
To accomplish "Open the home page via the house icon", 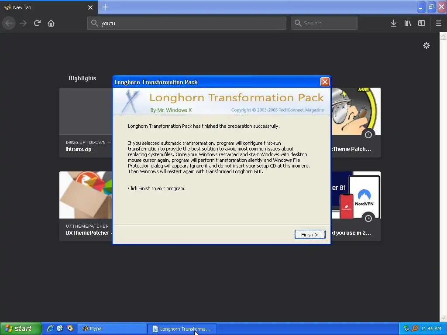I will 51,23.
